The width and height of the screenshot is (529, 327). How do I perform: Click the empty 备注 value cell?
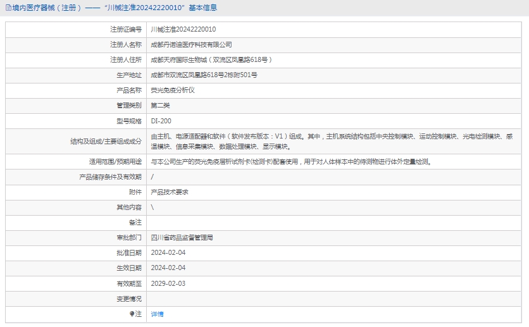(335, 223)
